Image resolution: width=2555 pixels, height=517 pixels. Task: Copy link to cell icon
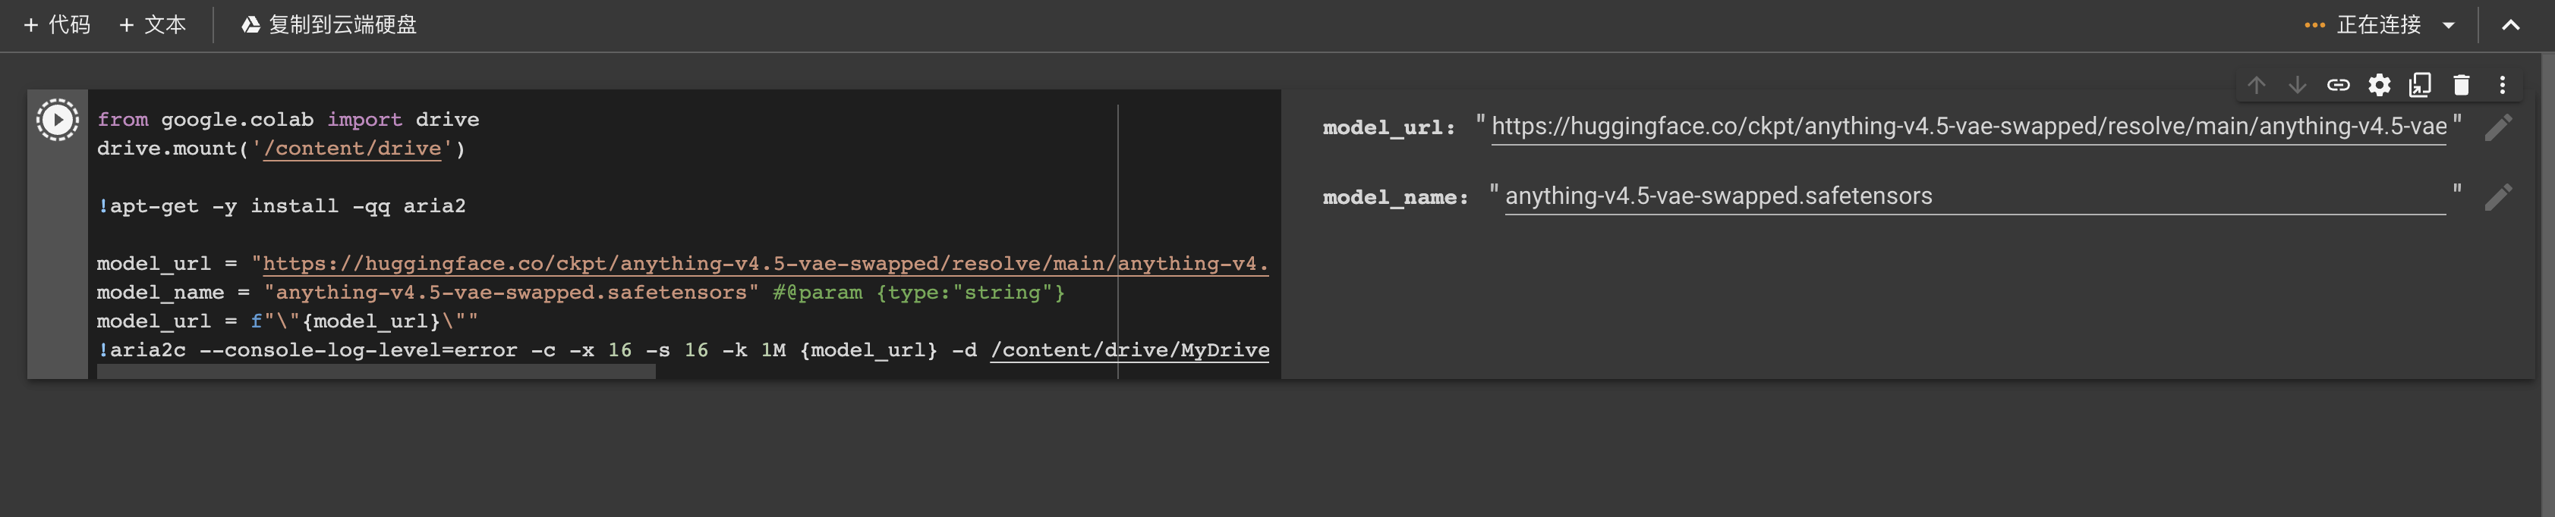coord(2338,85)
